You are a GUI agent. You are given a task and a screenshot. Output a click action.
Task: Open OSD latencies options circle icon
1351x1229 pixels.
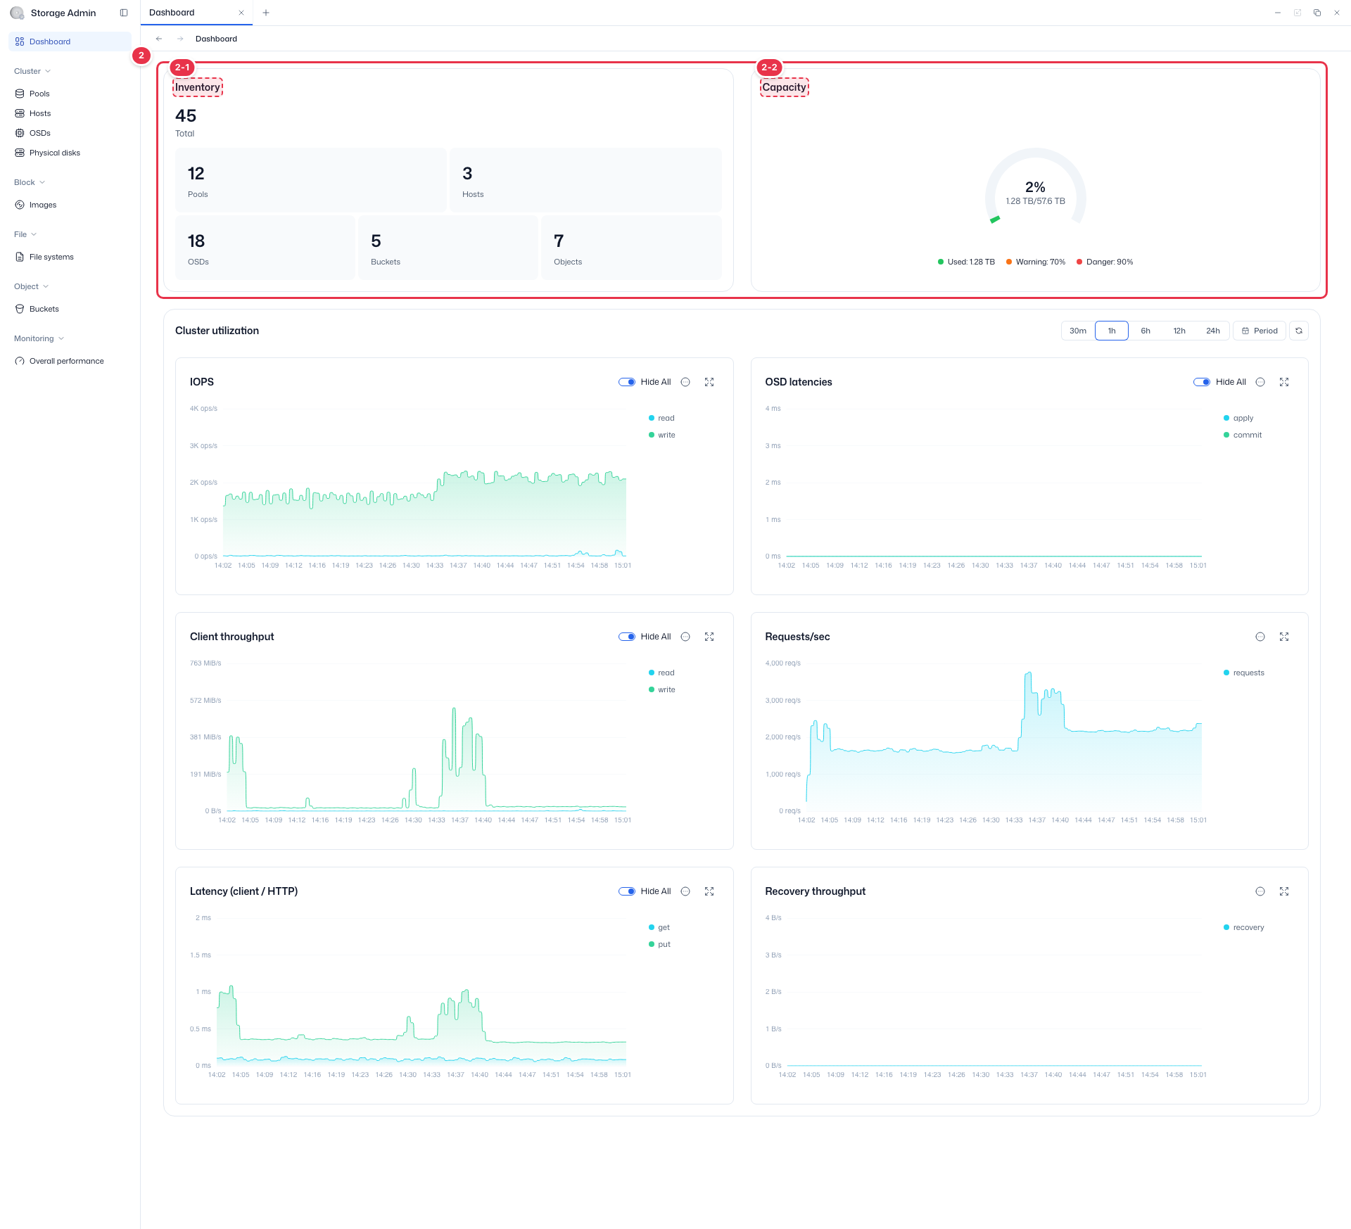pyautogui.click(x=1260, y=382)
